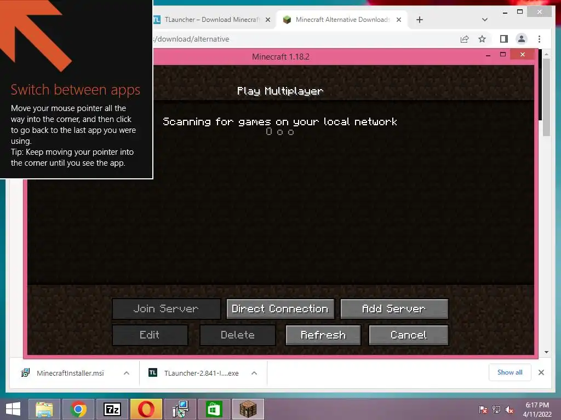Expand Chrome tab search chevron
This screenshot has height=420, width=561.
point(485,20)
